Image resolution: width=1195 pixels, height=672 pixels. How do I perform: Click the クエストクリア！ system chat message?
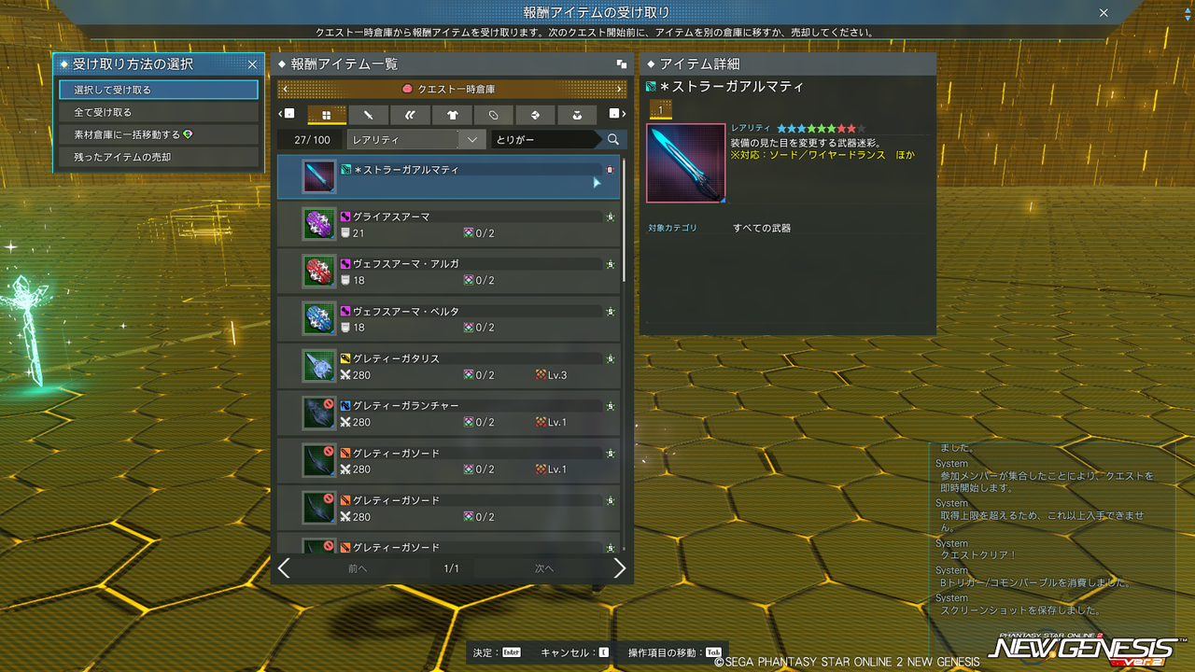[978, 555]
